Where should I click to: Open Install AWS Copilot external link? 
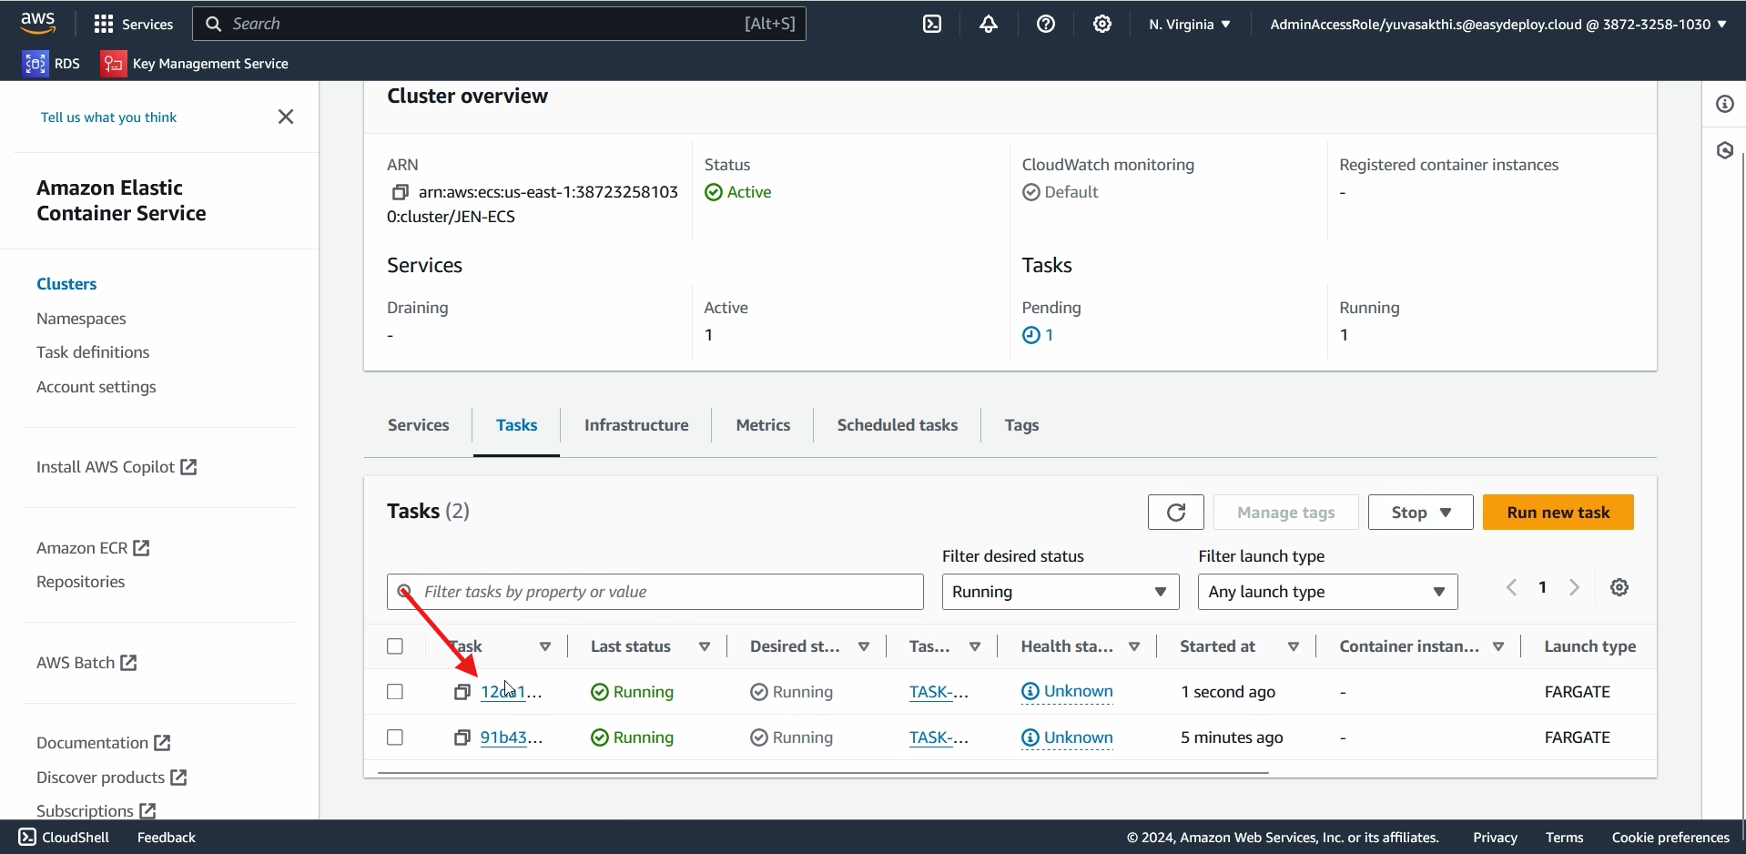coord(117,467)
